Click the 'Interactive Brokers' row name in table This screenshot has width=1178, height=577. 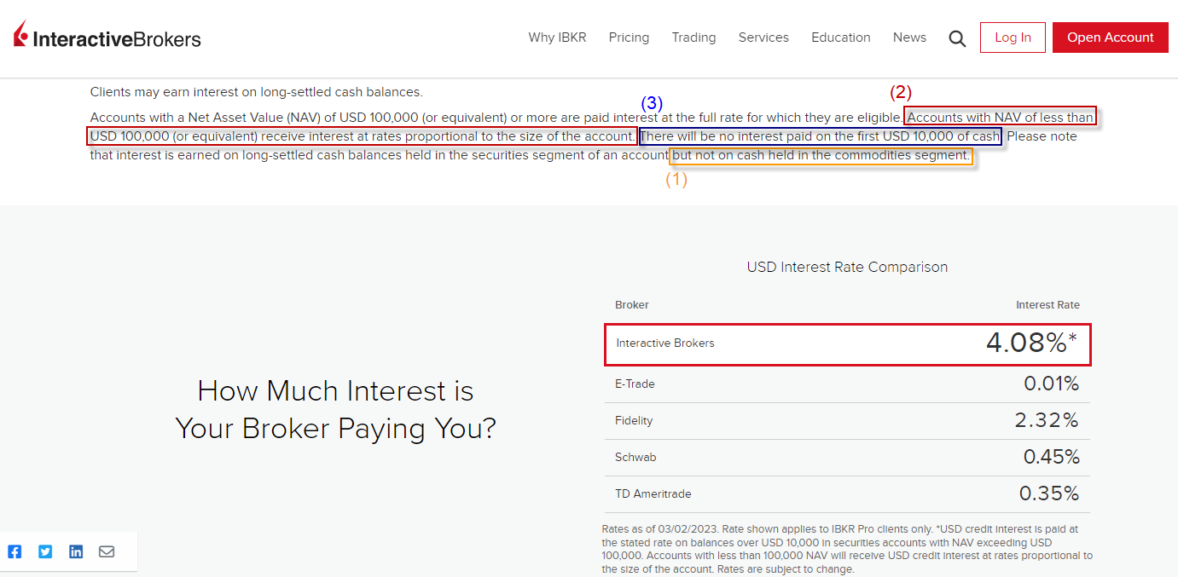[665, 343]
